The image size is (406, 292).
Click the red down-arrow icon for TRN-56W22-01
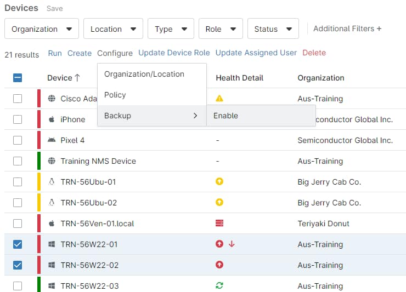coord(232,244)
